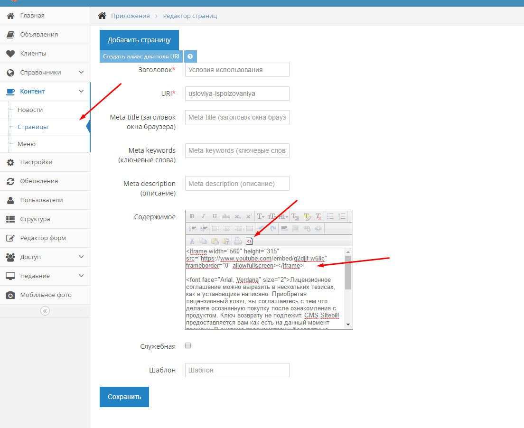Insert a bulleted list

click(x=330, y=216)
